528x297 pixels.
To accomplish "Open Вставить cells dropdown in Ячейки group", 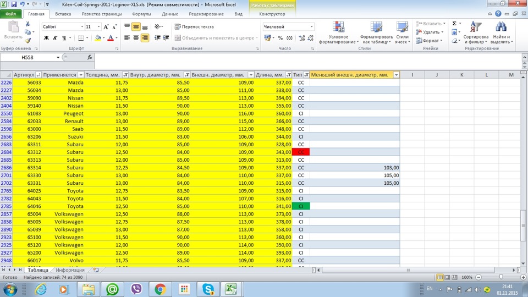I will pos(430,24).
